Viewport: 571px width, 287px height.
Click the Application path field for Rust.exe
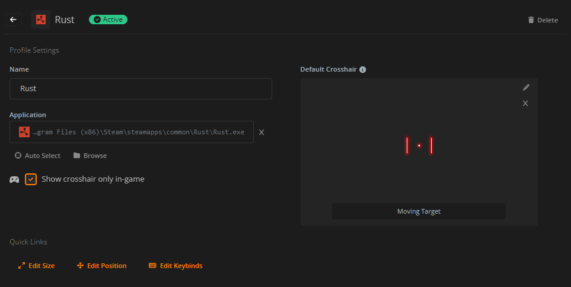132,132
